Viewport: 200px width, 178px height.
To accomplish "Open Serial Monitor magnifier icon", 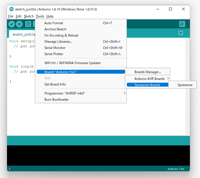I will point(182,24).
